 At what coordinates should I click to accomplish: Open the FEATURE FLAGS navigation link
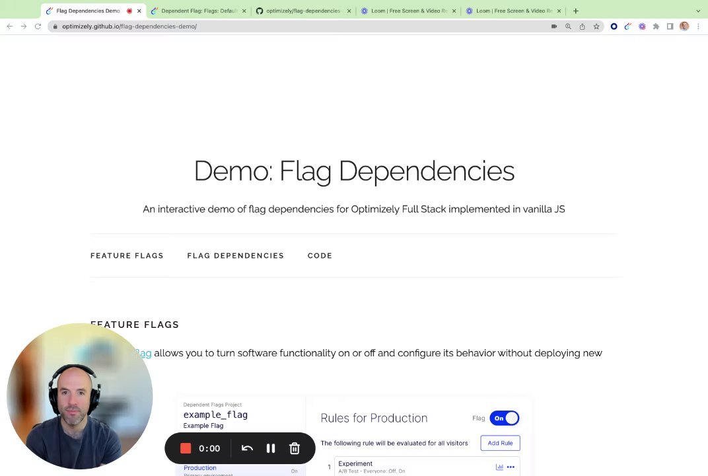(127, 255)
